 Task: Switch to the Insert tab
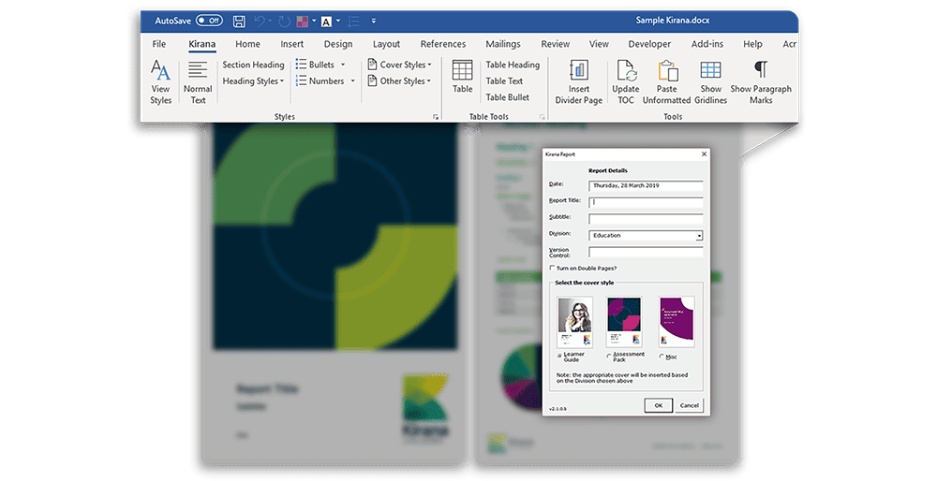pos(292,44)
